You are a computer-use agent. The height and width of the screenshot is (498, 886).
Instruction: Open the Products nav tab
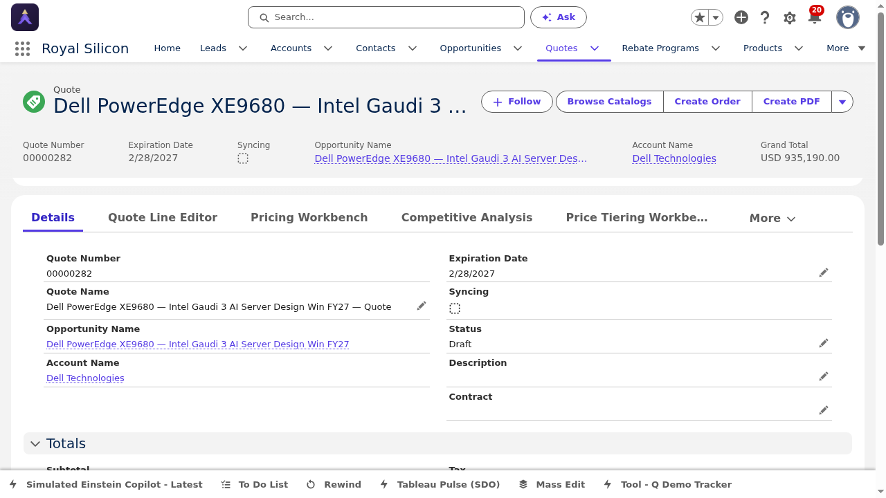763,48
